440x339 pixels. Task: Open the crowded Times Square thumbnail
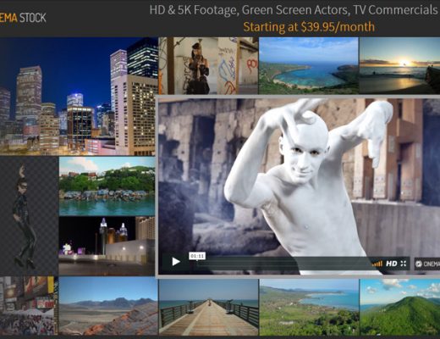click(x=29, y=306)
